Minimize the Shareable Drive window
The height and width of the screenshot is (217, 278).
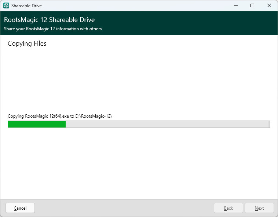(x=236, y=5)
